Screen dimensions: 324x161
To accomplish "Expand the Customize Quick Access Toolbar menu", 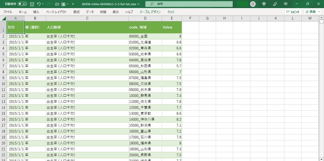I will (73, 4).
